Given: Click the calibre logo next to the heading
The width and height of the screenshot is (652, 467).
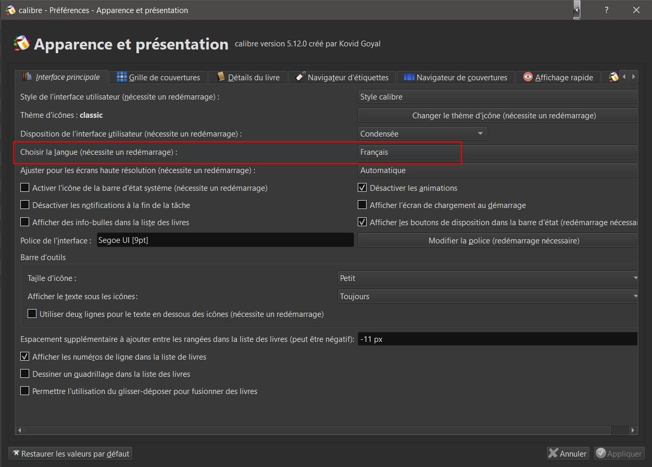Looking at the screenshot, I should [x=21, y=44].
